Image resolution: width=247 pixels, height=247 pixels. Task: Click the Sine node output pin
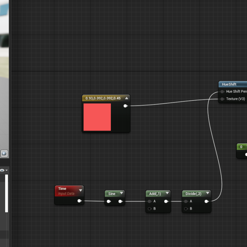tap(120, 202)
